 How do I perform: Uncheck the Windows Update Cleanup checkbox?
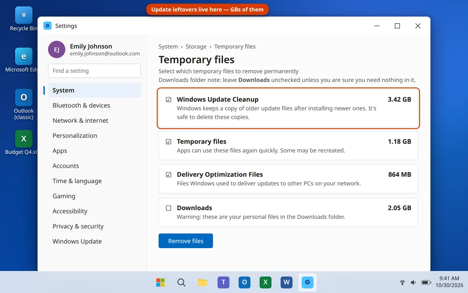click(169, 99)
